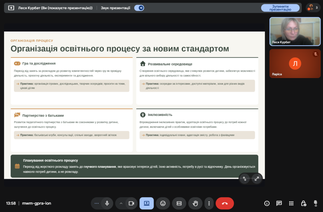Click the screen share presentation button
Viewport: 323px width, 212px height.
147,203
